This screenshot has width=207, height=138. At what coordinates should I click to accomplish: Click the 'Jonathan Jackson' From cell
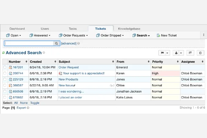point(133,91)
